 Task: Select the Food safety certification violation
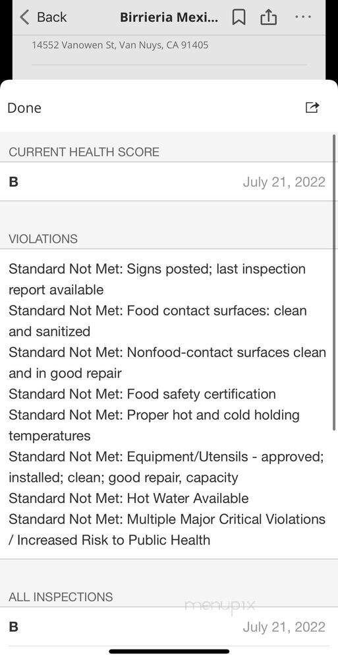pos(142,394)
